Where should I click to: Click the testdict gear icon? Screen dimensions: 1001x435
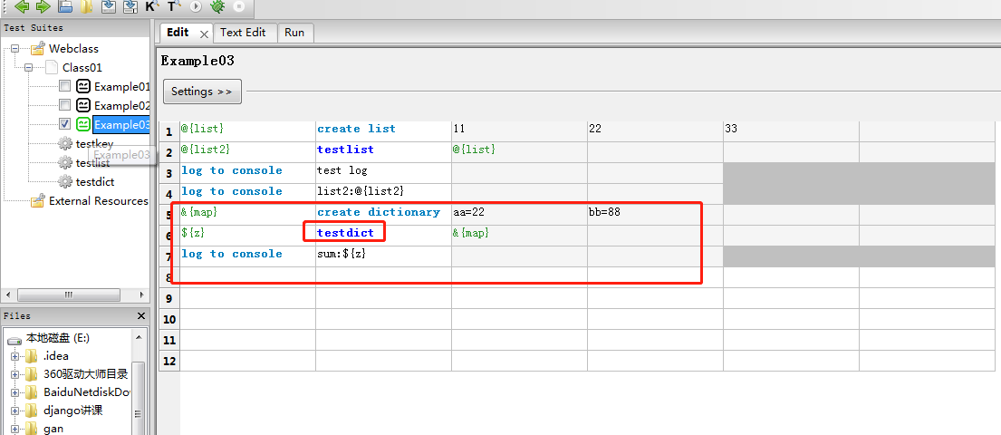tap(64, 181)
